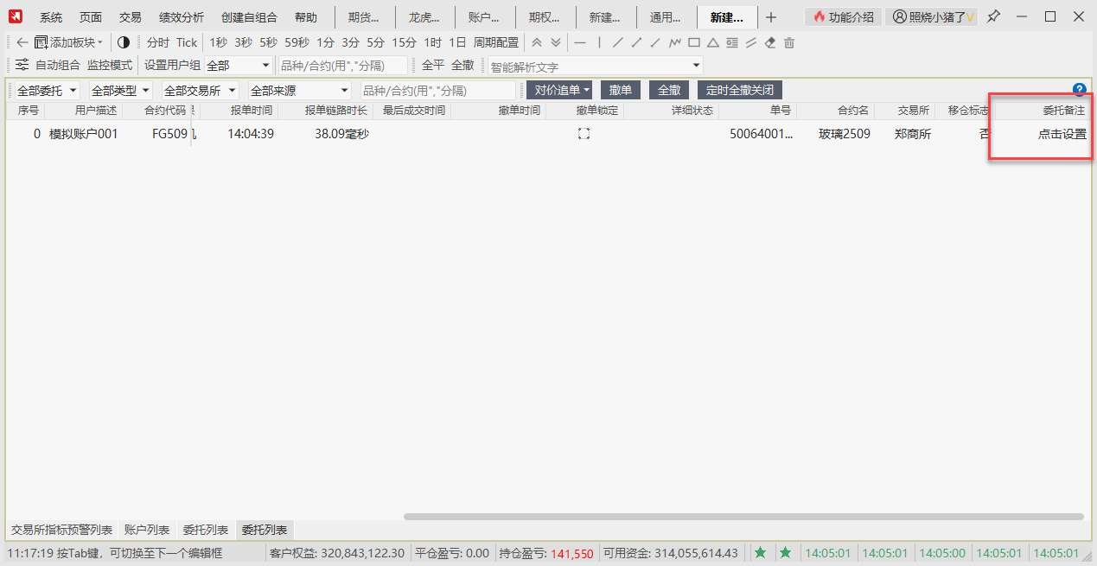Click the add new tab plus icon
Screen dimensions: 1097x566
(771, 17)
